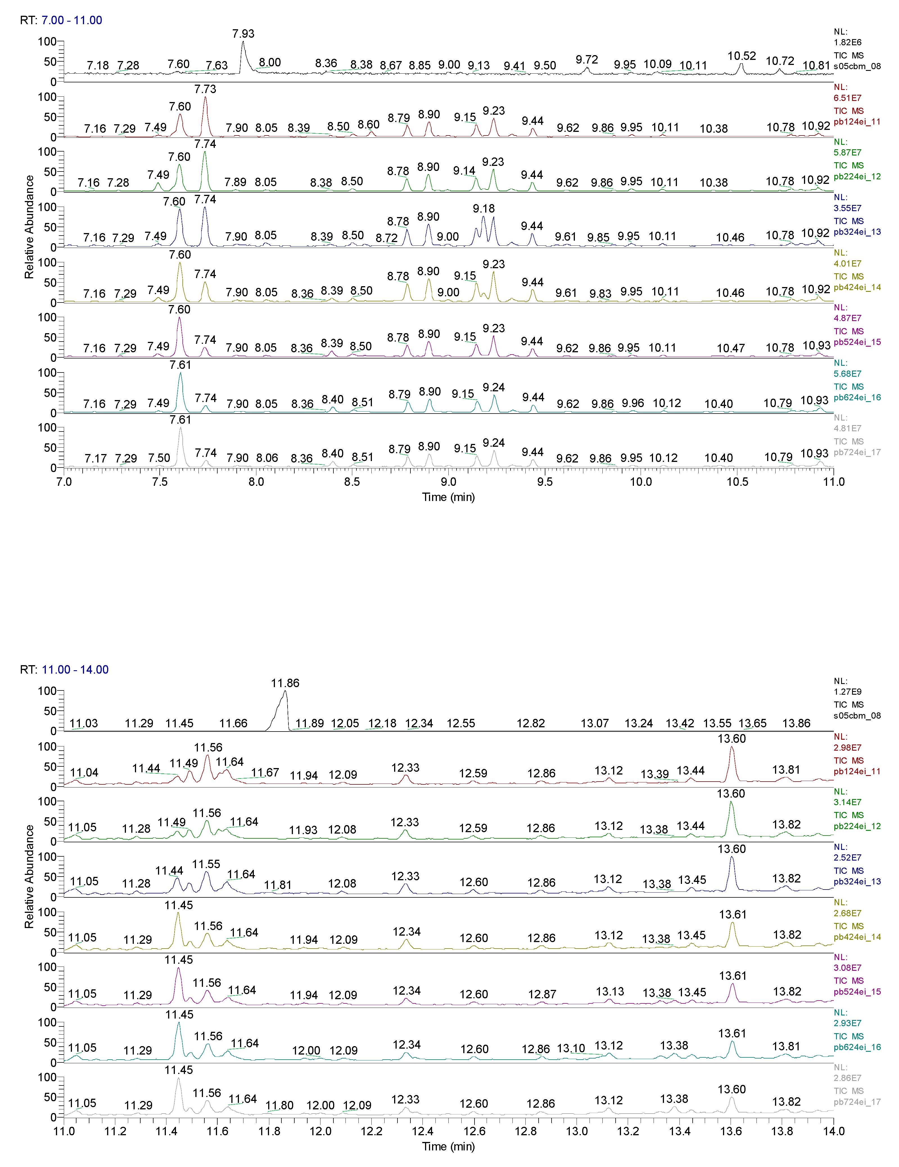899x1167 pixels.
Task: Click the NL value 2.68E7
Action: [x=848, y=913]
